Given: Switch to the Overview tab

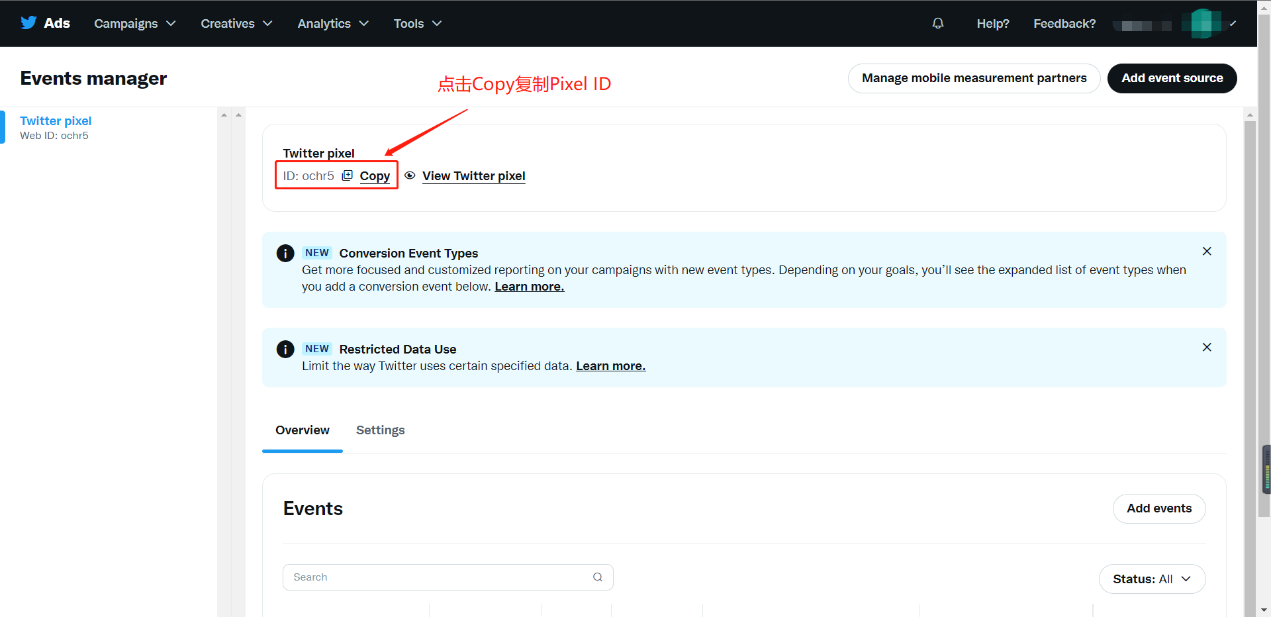Looking at the screenshot, I should (303, 430).
